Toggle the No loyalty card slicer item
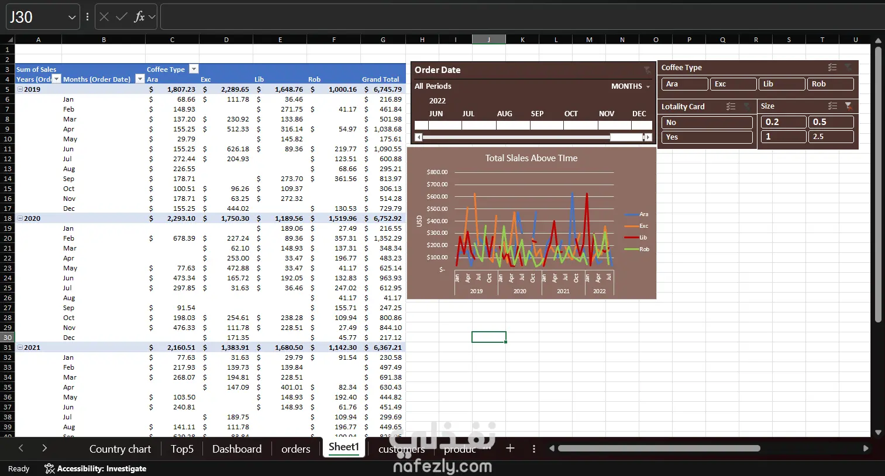Screen dimensions: 885x476 (x=707, y=123)
